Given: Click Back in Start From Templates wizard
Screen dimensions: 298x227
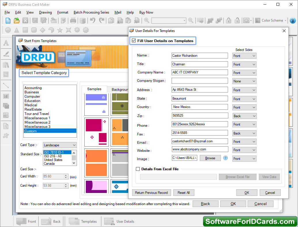Looking at the screenshot, I should pyautogui.click(x=205, y=204).
